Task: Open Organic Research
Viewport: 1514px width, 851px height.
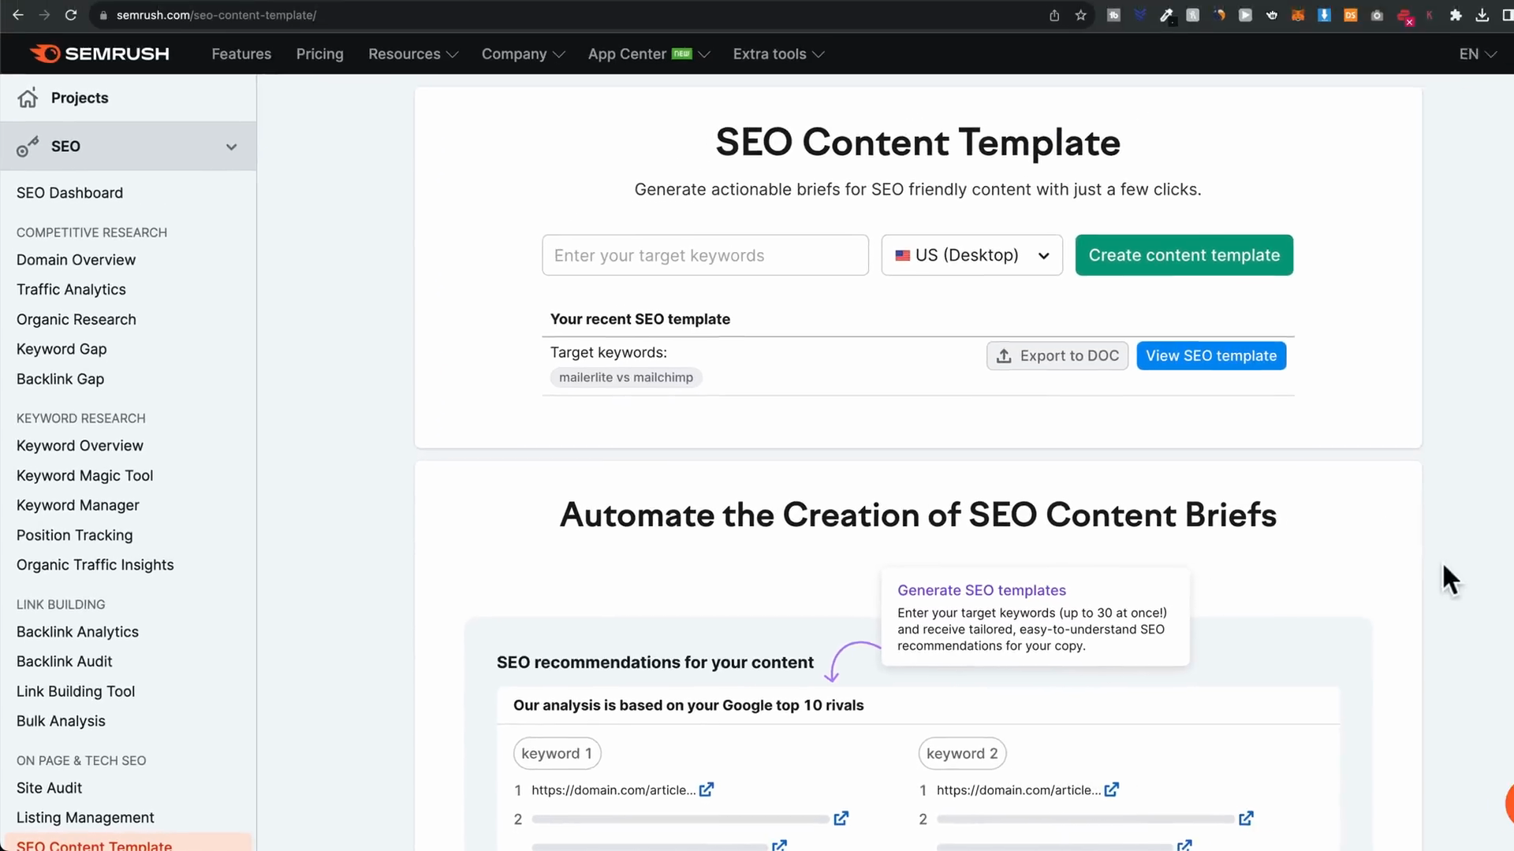Action: click(x=76, y=320)
